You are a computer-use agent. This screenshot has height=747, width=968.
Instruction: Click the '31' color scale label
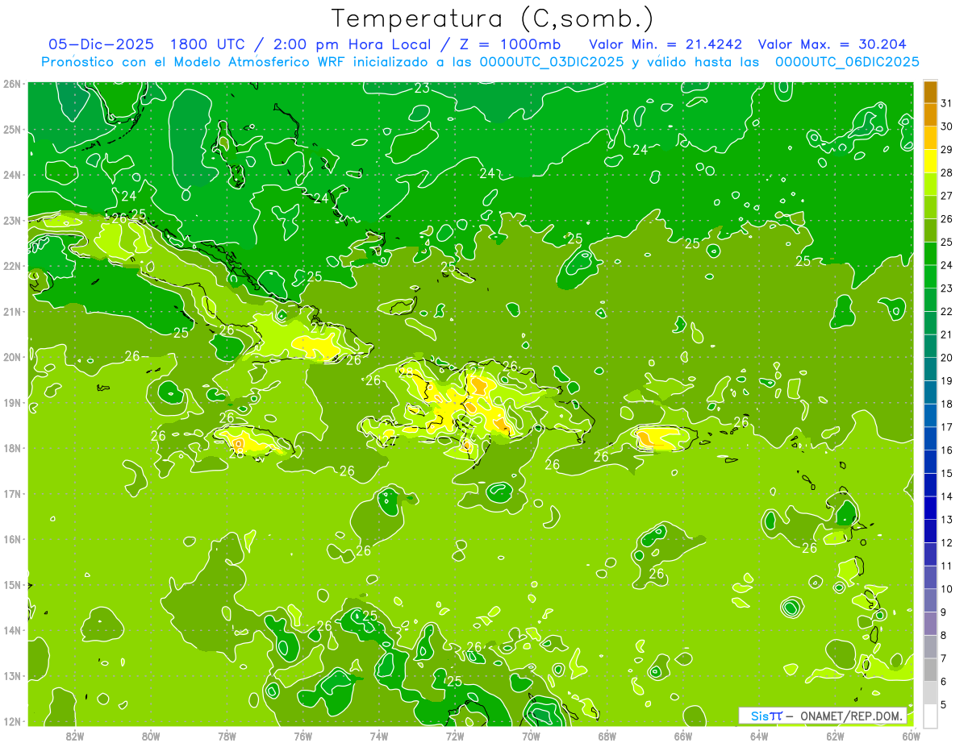946,103
